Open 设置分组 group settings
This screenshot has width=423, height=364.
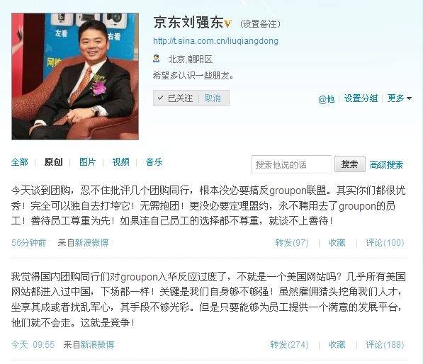click(361, 98)
